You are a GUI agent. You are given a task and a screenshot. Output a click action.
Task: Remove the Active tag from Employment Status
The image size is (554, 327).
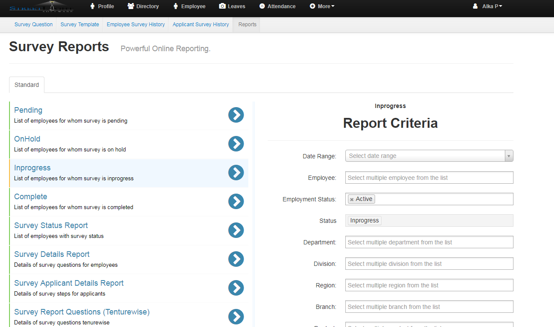[352, 199]
